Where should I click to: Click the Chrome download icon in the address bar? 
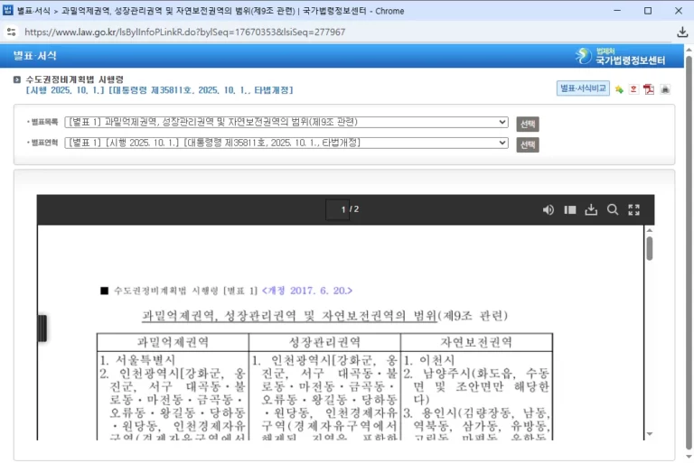pyautogui.click(x=682, y=32)
